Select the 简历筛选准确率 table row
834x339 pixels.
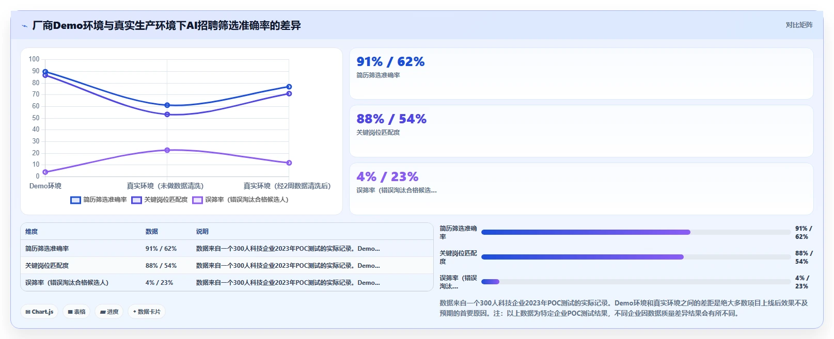pos(227,249)
